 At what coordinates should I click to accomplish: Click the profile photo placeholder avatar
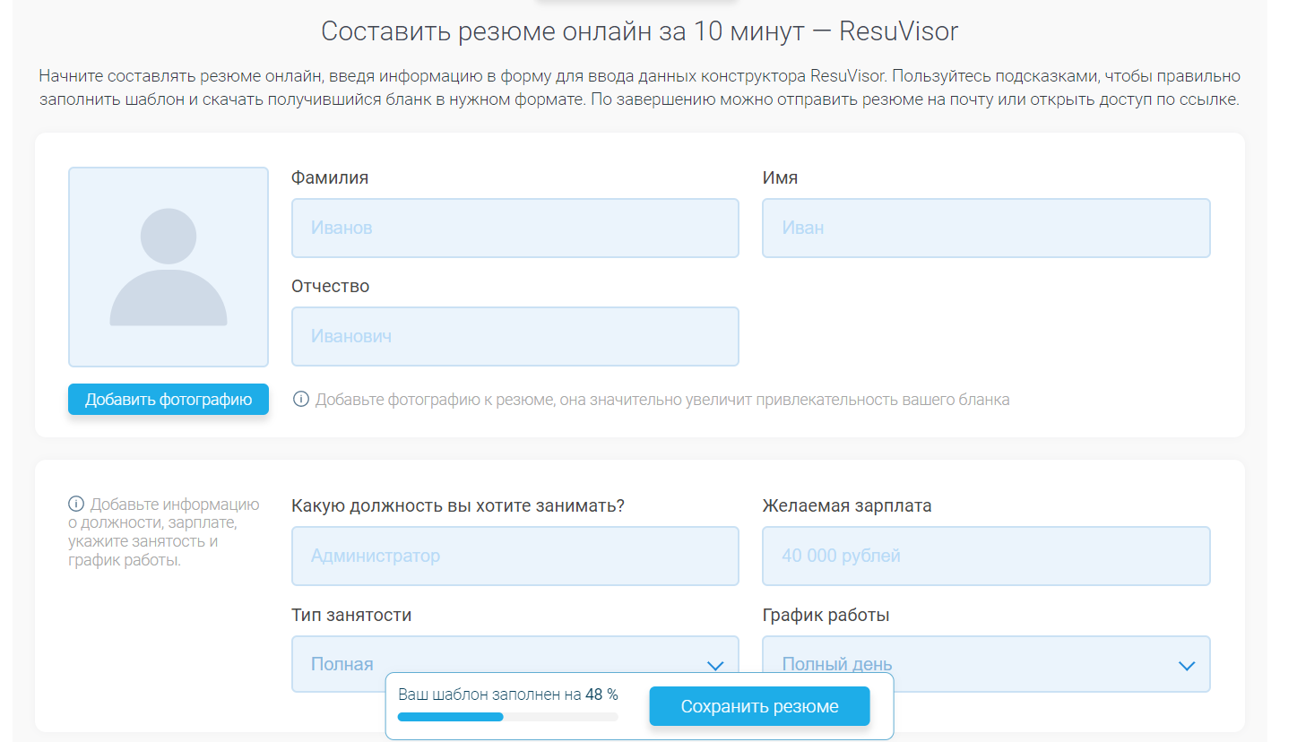(169, 267)
